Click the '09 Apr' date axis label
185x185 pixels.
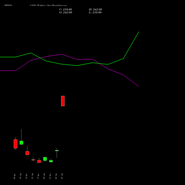15,176
